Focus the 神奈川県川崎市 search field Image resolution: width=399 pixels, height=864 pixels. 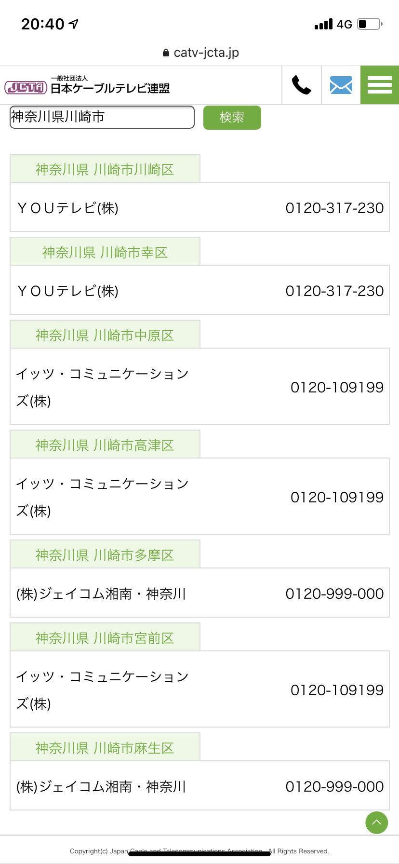tap(102, 117)
